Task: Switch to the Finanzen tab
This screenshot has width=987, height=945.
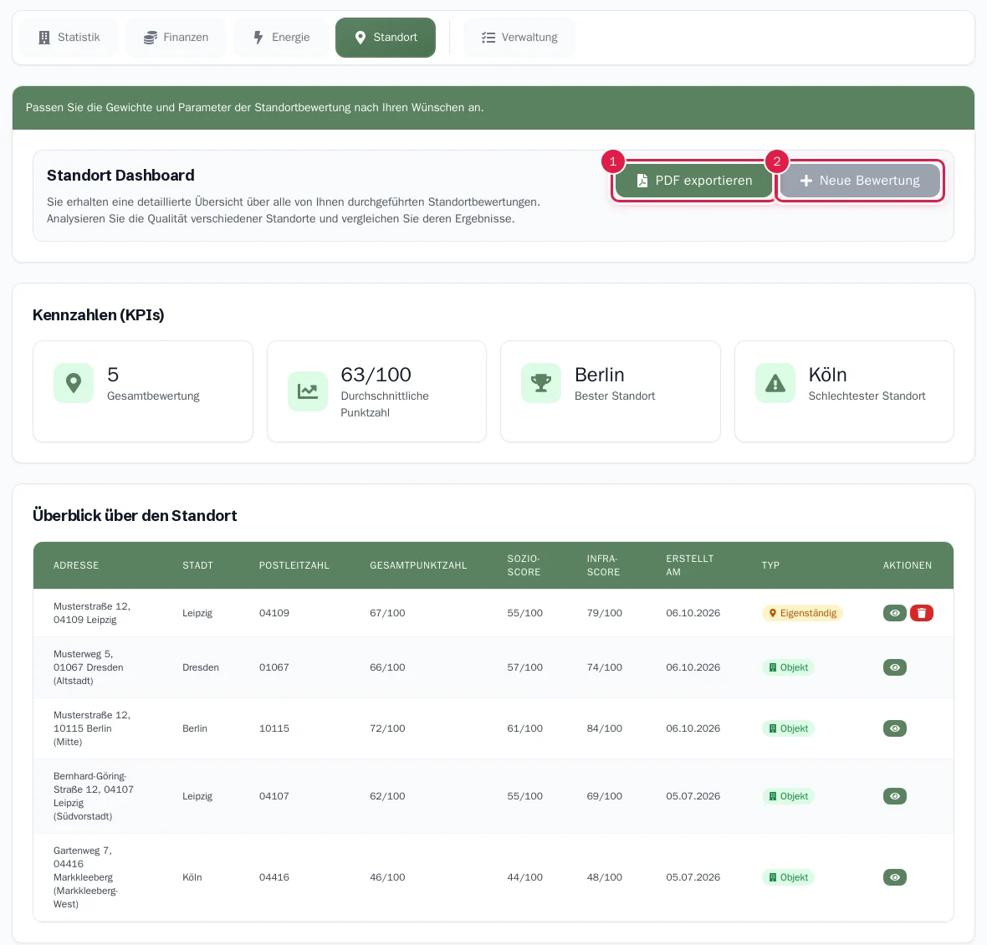Action: pos(176,37)
